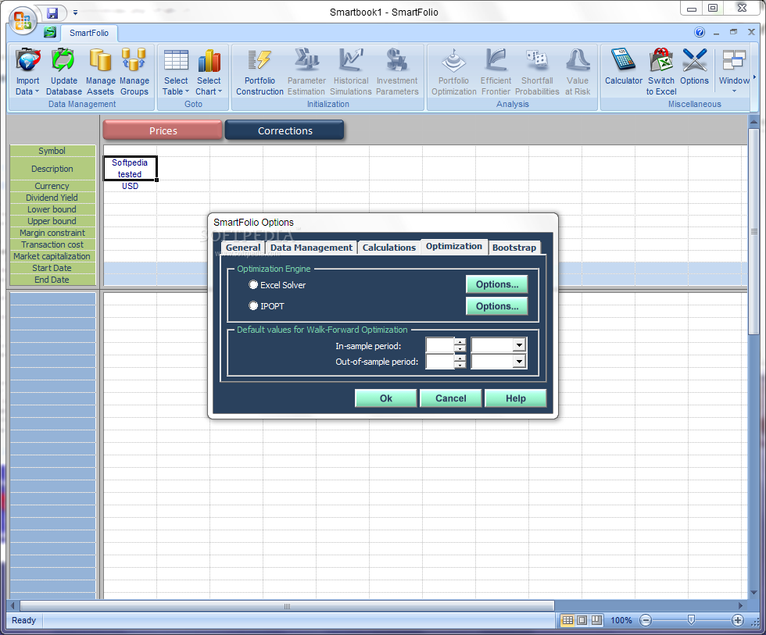Open Manage Assets

[x=100, y=72]
